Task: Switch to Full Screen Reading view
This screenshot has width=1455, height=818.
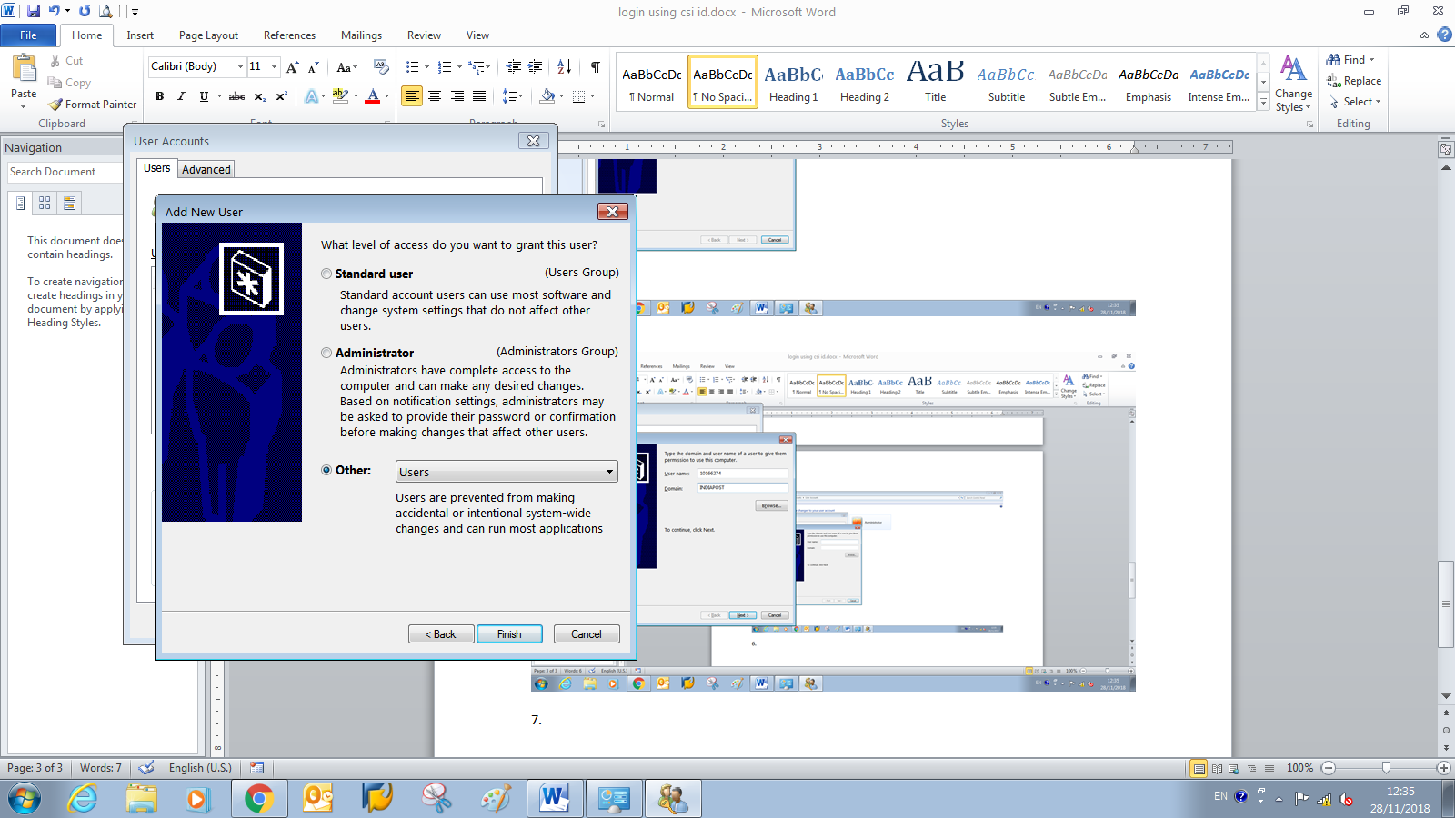Action: click(x=1217, y=769)
